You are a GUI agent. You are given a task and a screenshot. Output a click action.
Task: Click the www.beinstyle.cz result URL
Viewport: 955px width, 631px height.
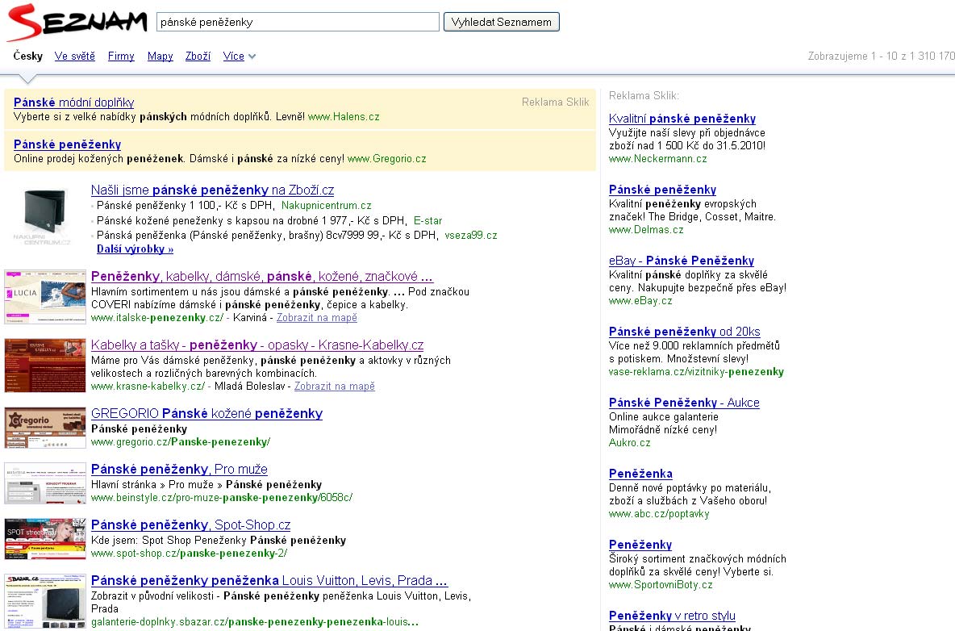click(222, 498)
